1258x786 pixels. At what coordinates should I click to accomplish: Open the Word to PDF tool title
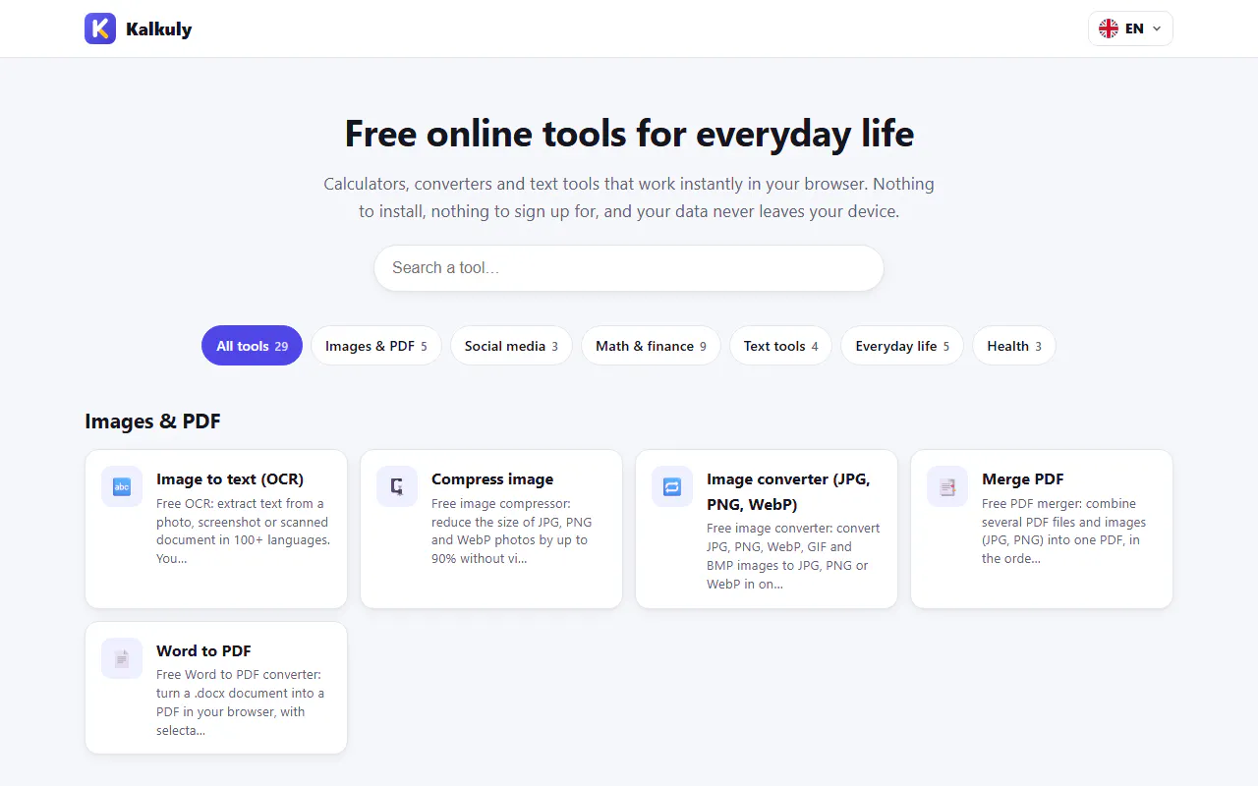click(203, 650)
